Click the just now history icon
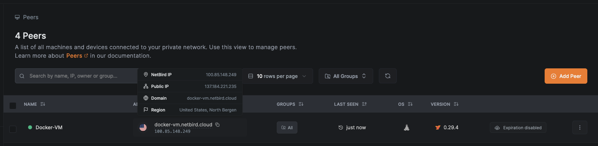 point(340,127)
